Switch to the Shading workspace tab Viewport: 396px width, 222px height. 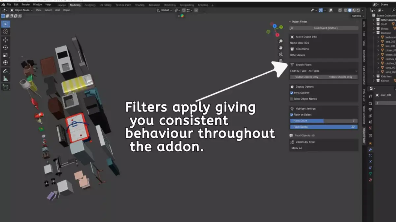pos(140,5)
